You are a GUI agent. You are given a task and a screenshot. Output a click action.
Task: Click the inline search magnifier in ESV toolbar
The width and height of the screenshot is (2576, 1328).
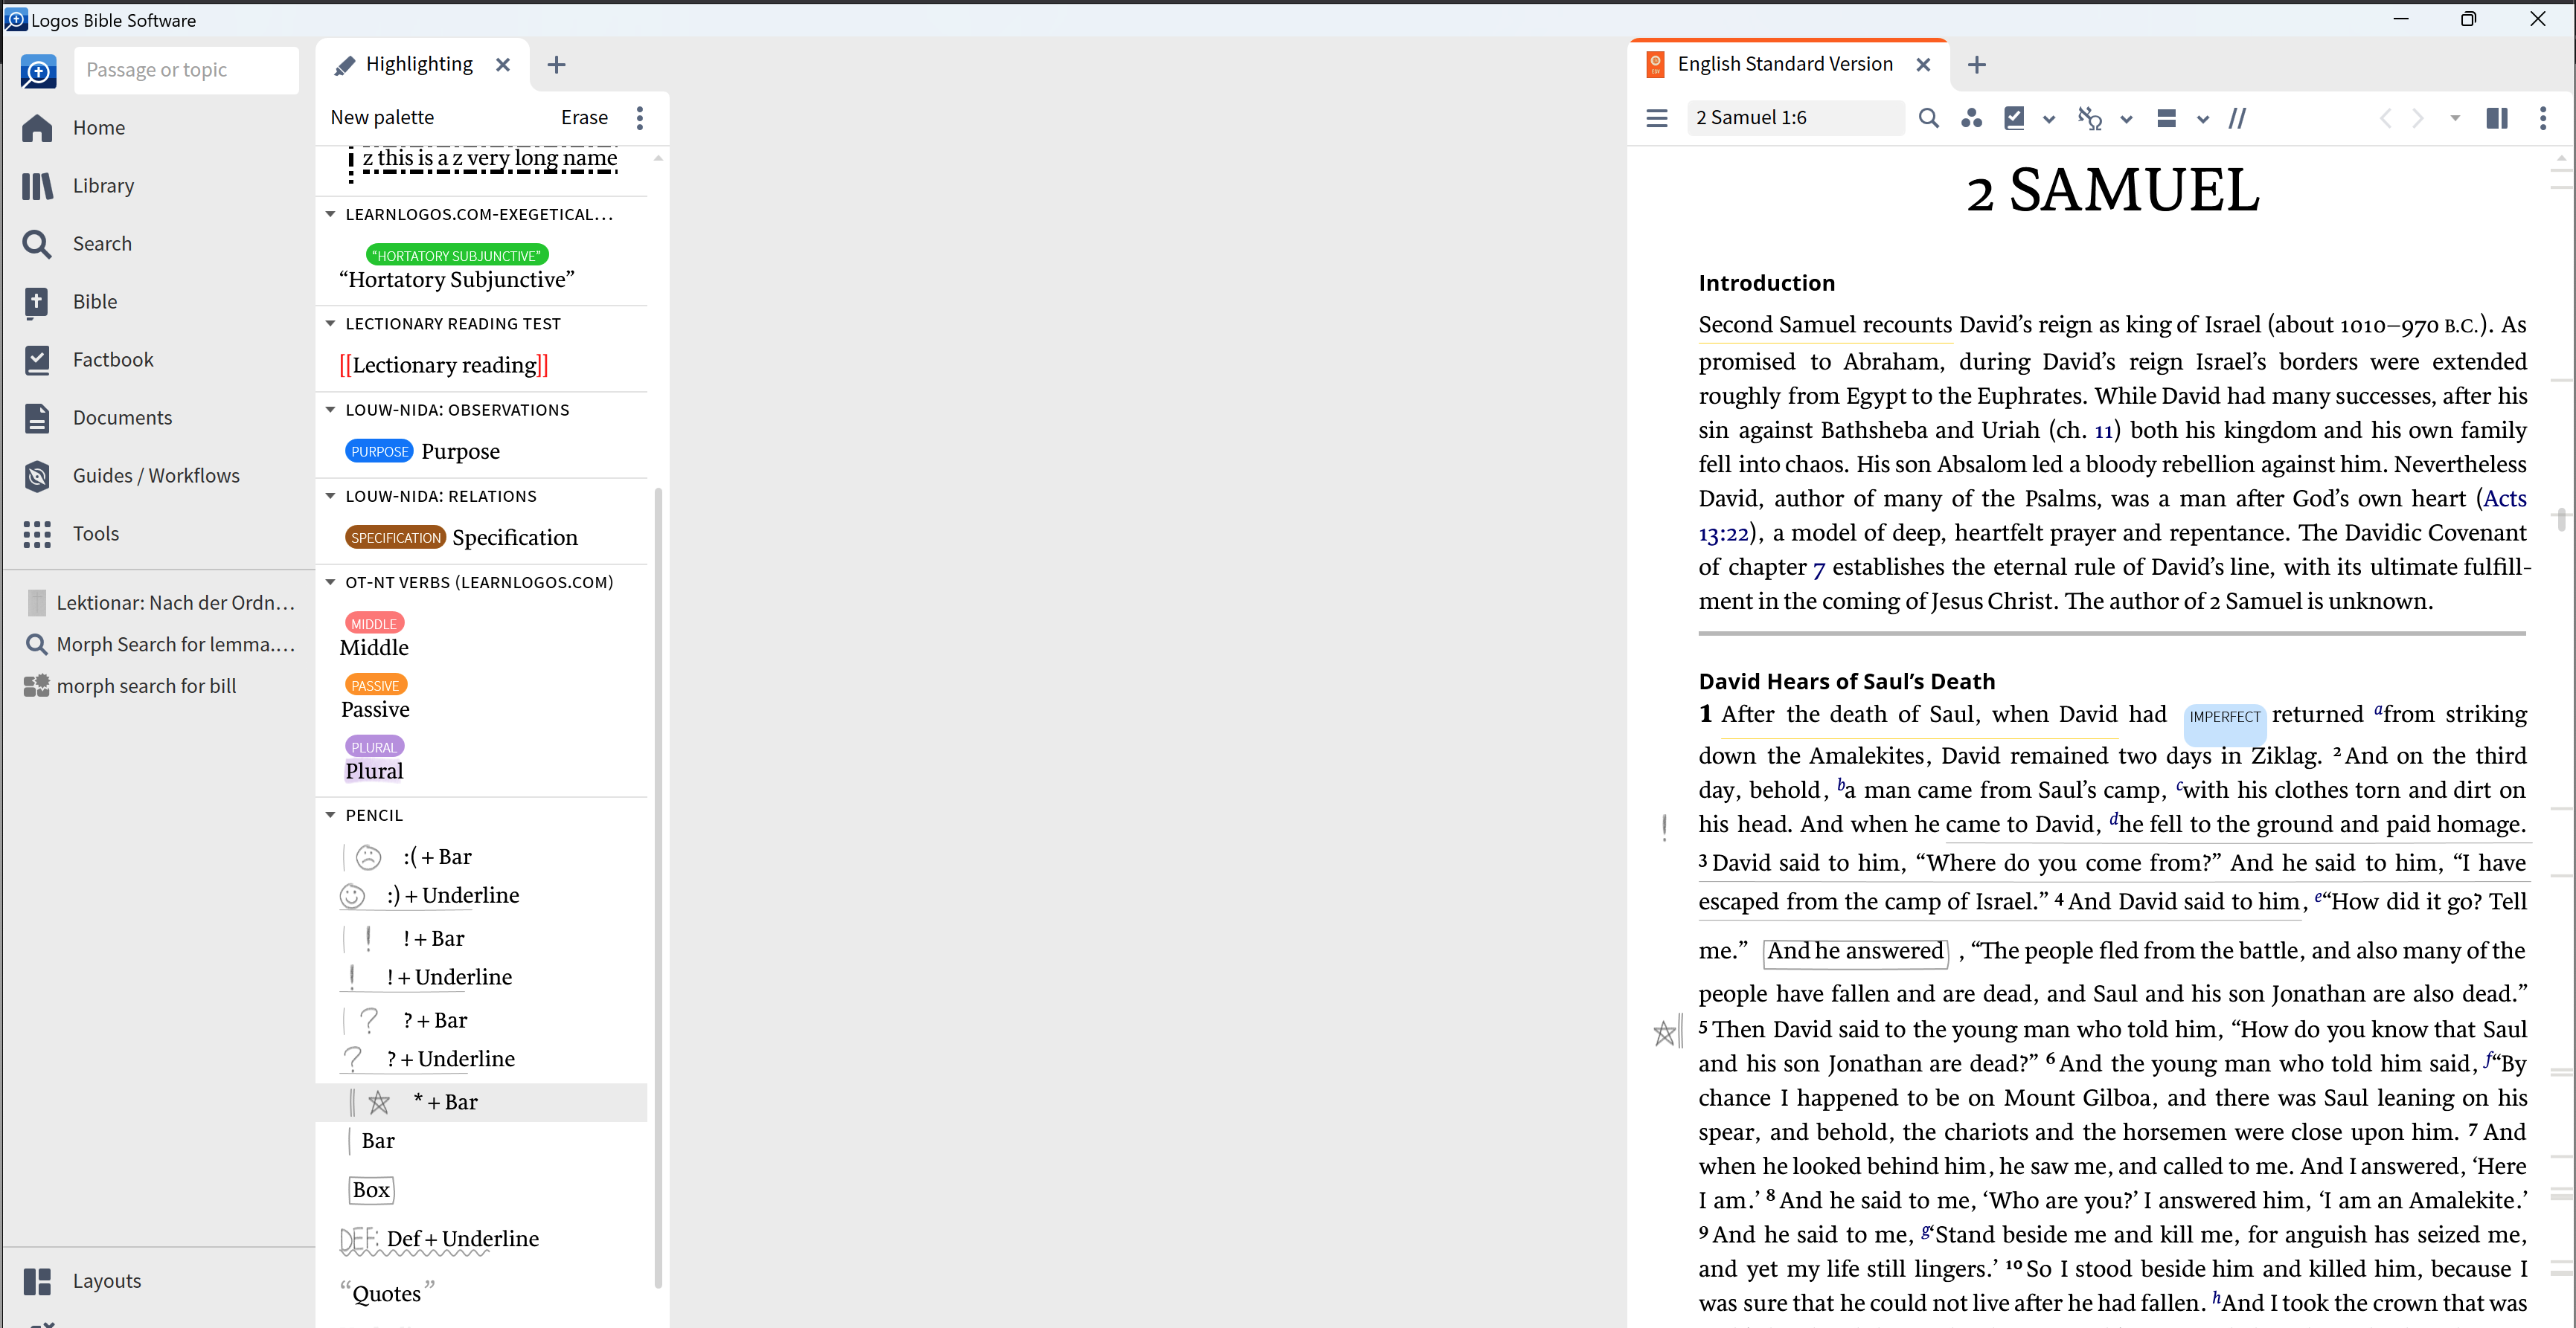1929,118
